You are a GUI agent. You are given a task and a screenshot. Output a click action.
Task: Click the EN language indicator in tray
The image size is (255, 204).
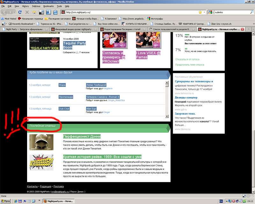pyautogui.click(x=221, y=201)
